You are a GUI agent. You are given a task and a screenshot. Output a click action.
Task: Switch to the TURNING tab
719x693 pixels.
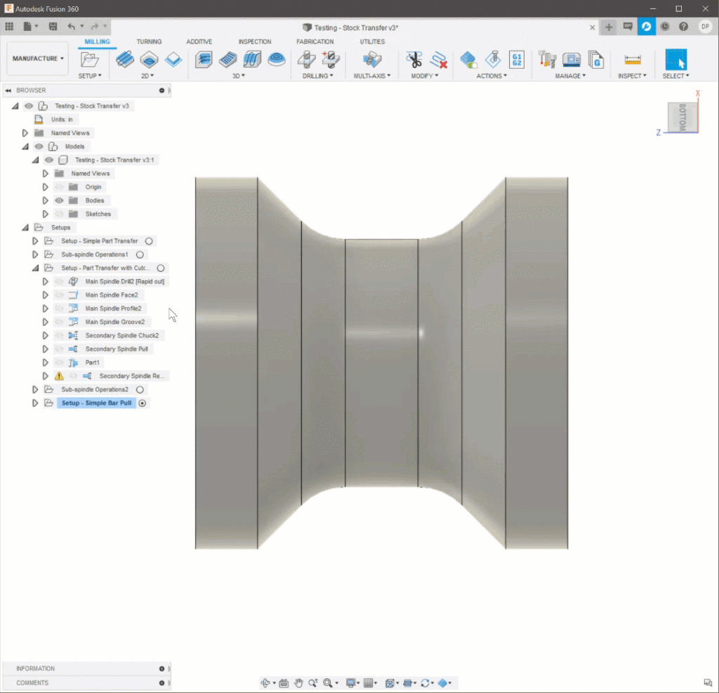pyautogui.click(x=149, y=42)
